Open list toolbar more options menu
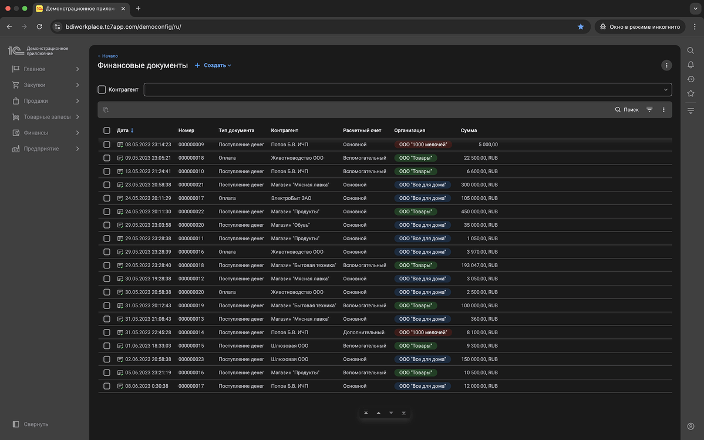Image resolution: width=704 pixels, height=440 pixels. pyautogui.click(x=663, y=109)
